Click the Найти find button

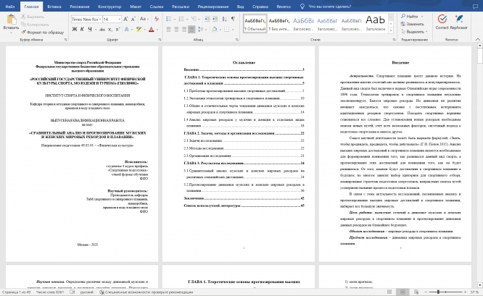(x=409, y=17)
